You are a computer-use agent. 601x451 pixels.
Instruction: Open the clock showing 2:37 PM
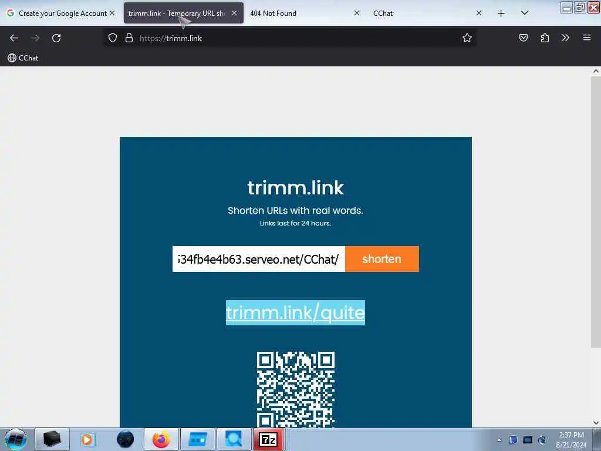tap(571, 440)
